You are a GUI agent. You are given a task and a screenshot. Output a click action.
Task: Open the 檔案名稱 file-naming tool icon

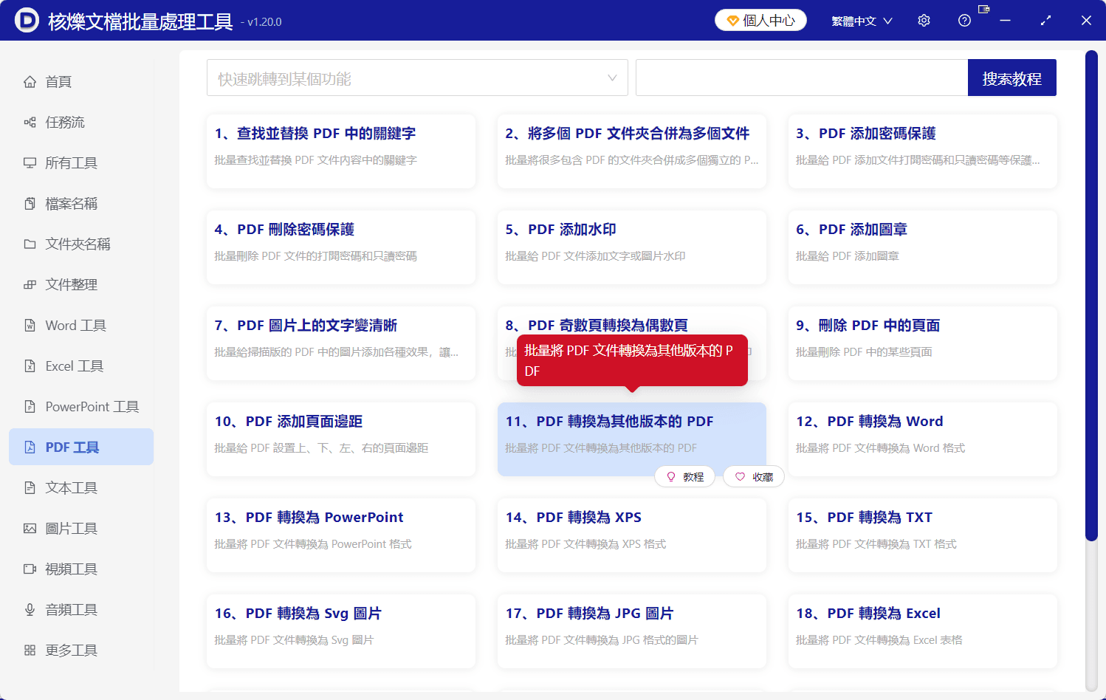pyautogui.click(x=29, y=203)
